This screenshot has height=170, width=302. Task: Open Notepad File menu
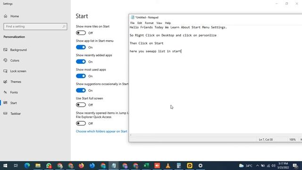(132, 23)
